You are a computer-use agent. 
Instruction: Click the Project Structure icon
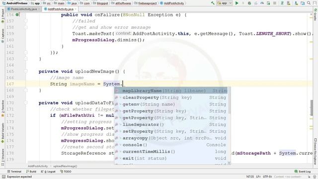pos(303,3)
